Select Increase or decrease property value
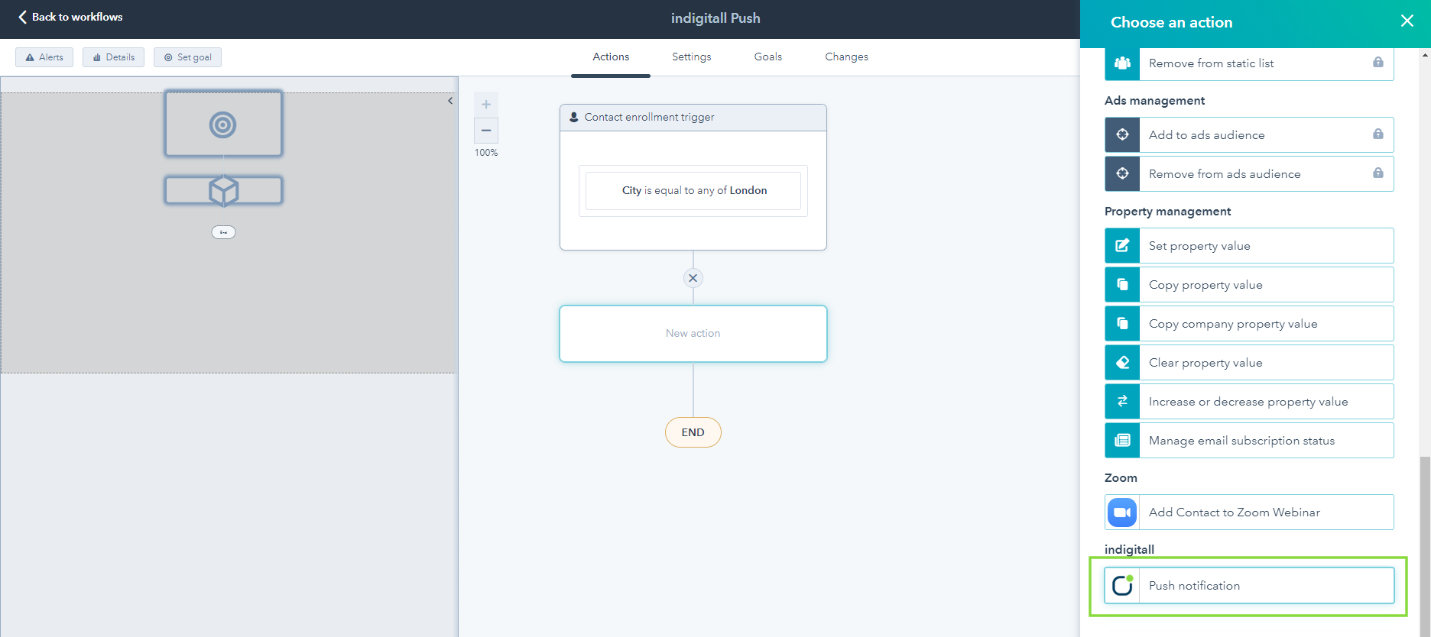The width and height of the screenshot is (1431, 637). (1249, 402)
